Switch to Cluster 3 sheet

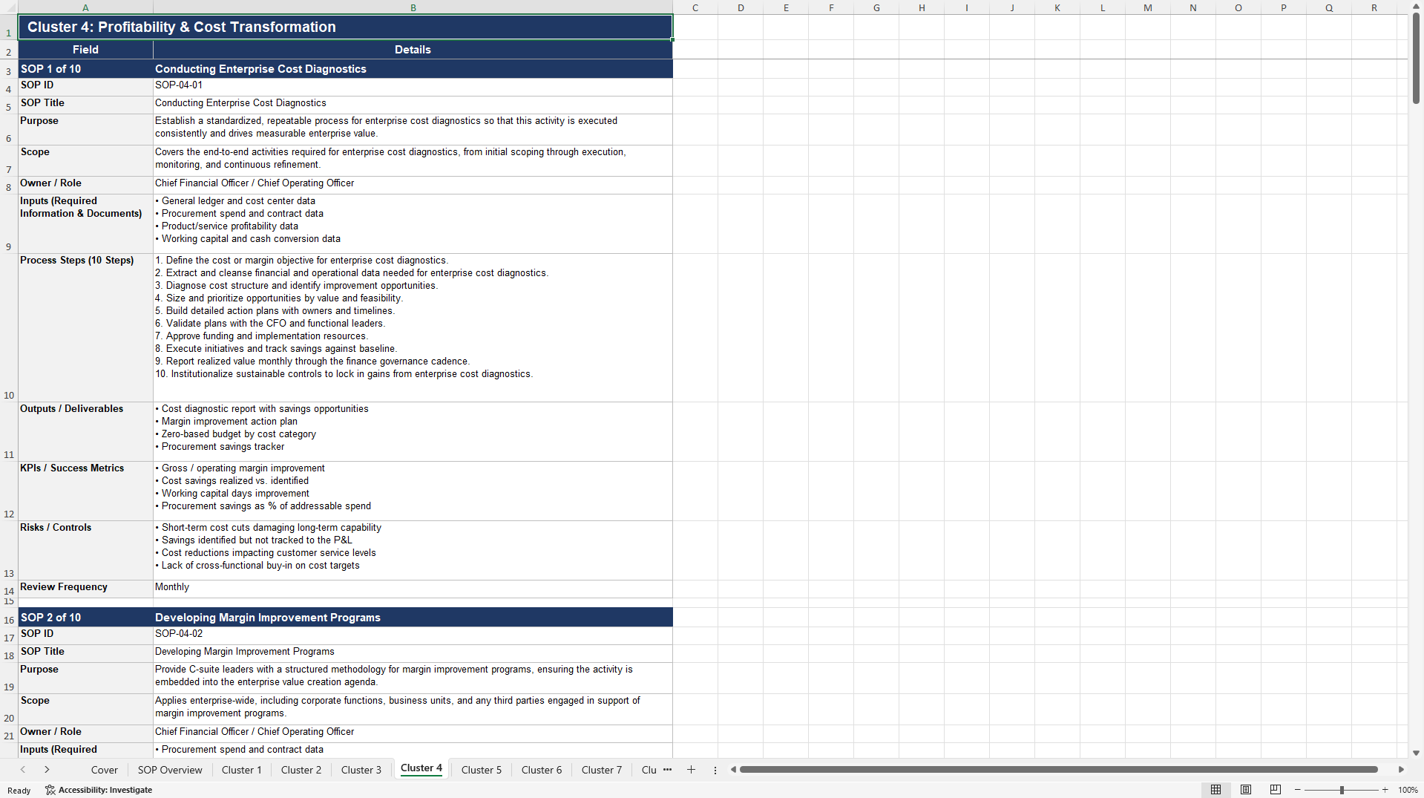pos(361,770)
